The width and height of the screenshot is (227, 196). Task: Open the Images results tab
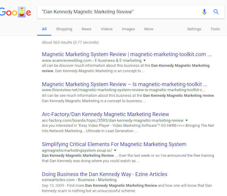click(x=128, y=29)
